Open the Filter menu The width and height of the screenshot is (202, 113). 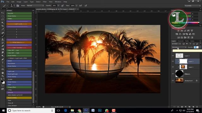point(45,2)
